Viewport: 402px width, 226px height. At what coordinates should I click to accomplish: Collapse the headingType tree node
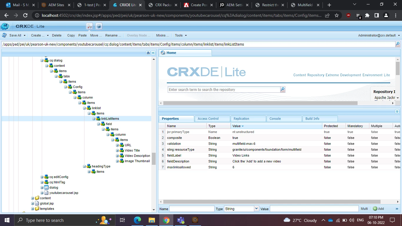coord(84,166)
